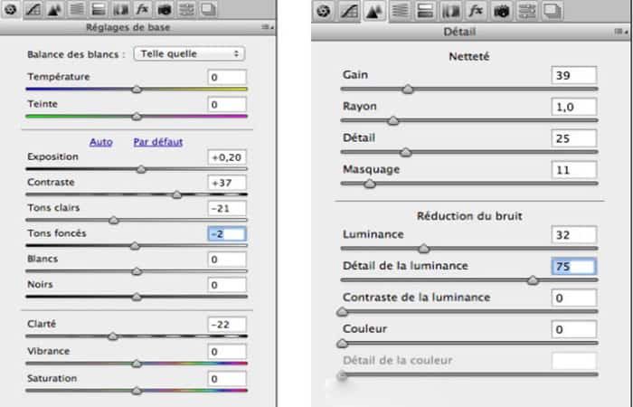The height and width of the screenshot is (407, 633).
Task: Focus the Vibrance value field
Action: 227,352
